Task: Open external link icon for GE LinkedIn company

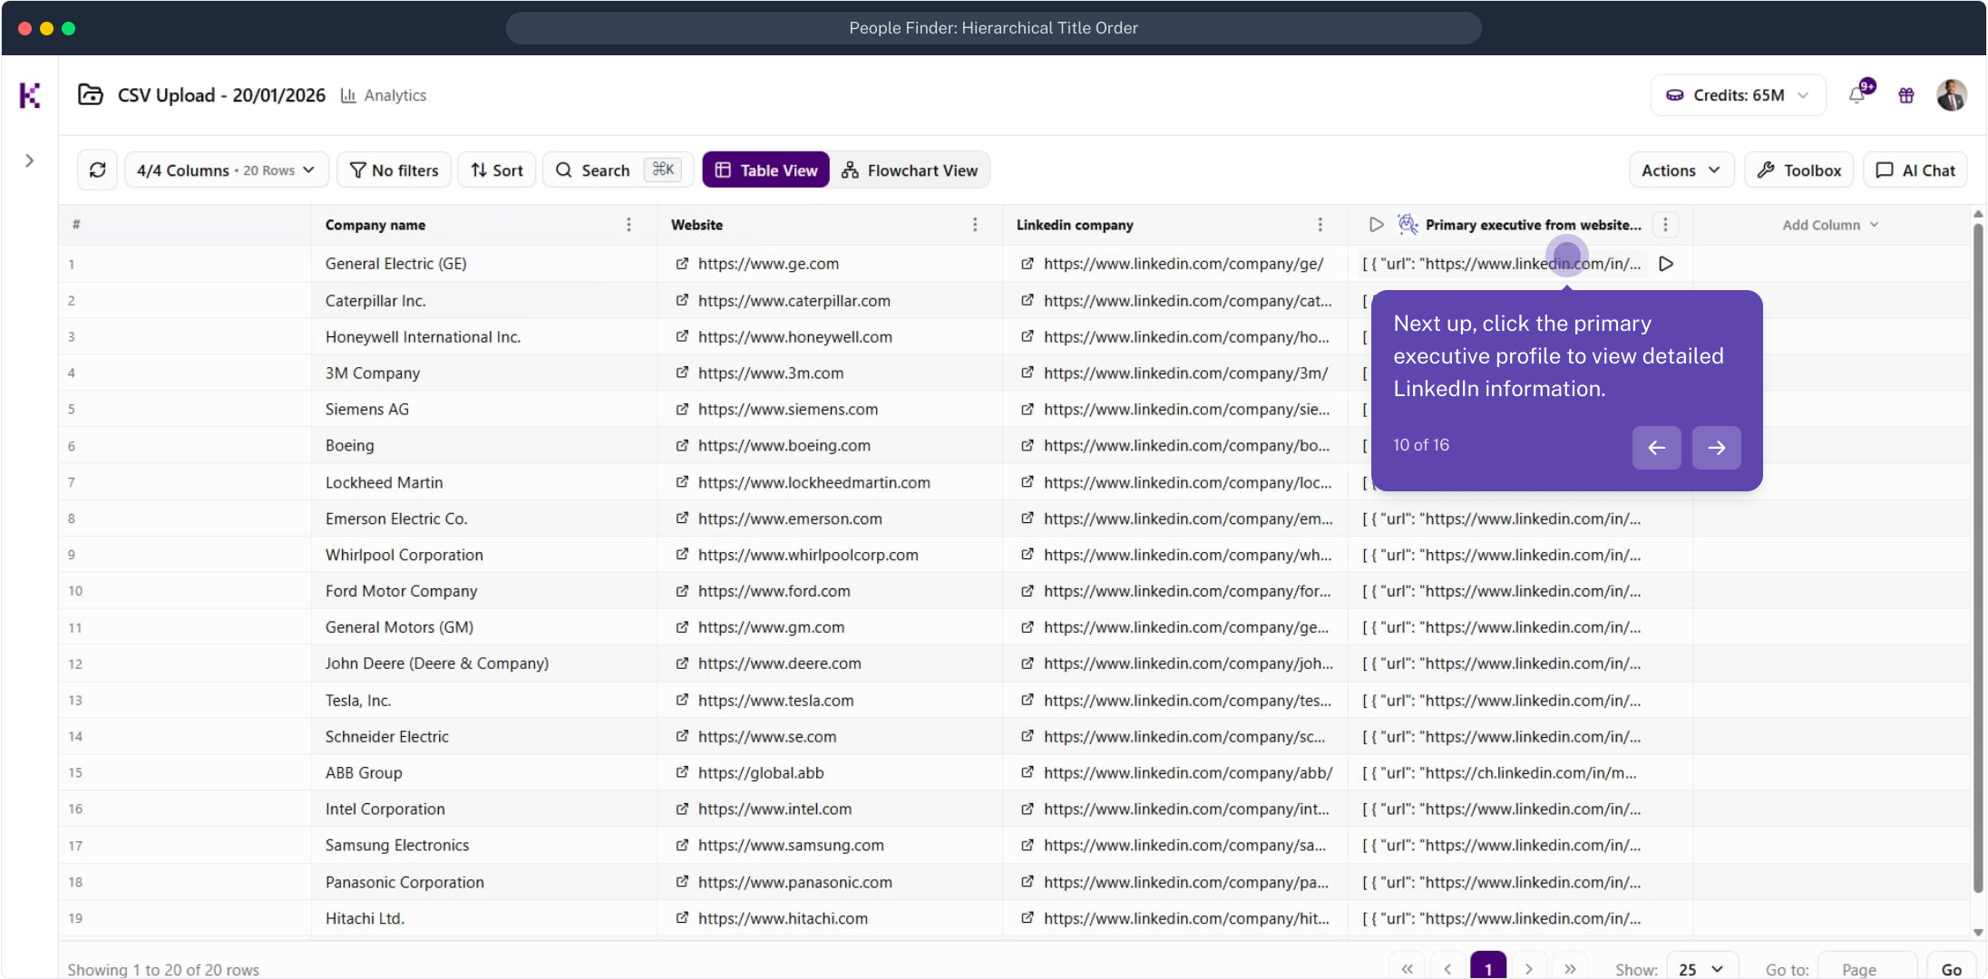Action: coord(1028,264)
